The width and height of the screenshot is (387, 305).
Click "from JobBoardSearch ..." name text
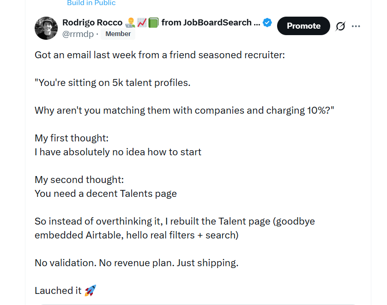pos(211,23)
